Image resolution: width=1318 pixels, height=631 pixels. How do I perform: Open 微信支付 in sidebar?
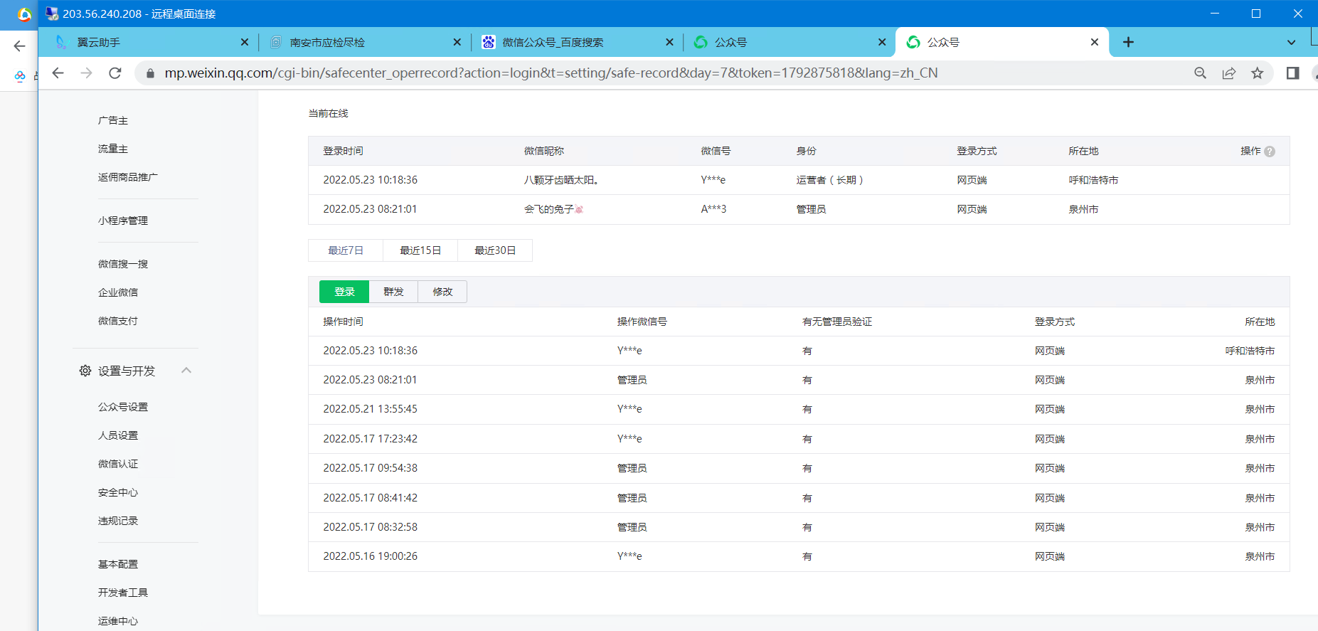pyautogui.click(x=118, y=321)
